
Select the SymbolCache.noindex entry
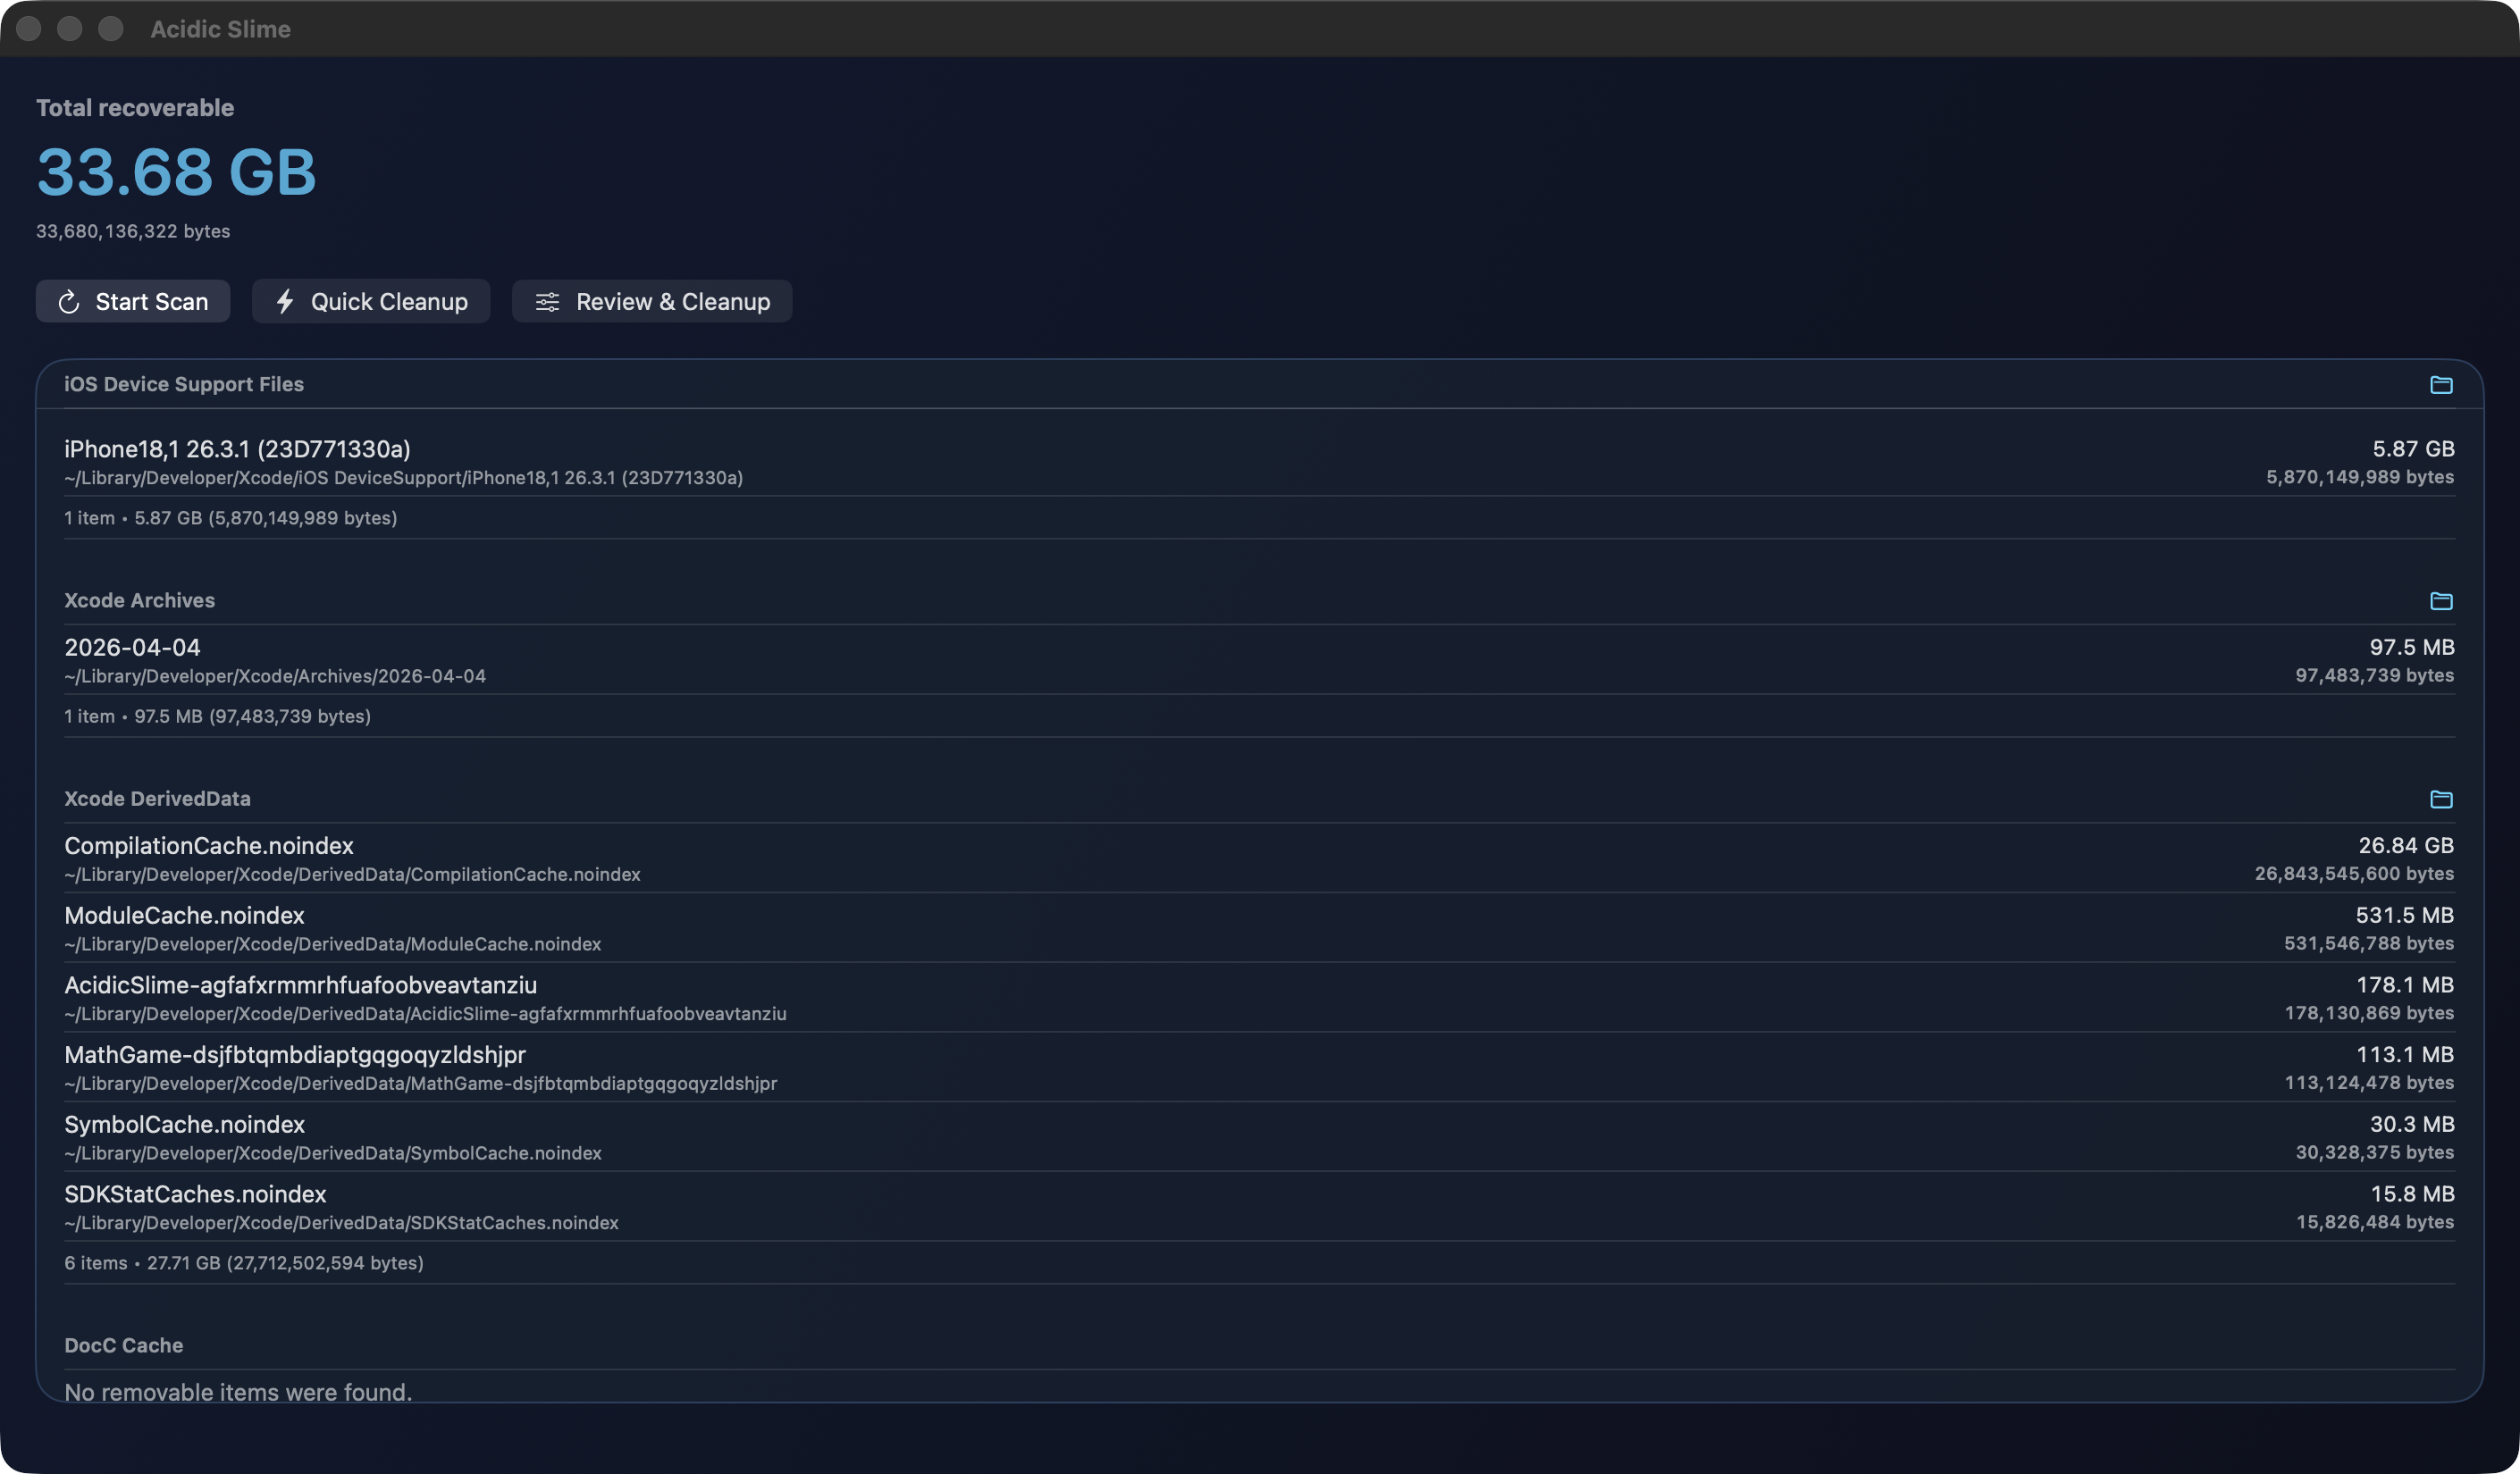184,1125
